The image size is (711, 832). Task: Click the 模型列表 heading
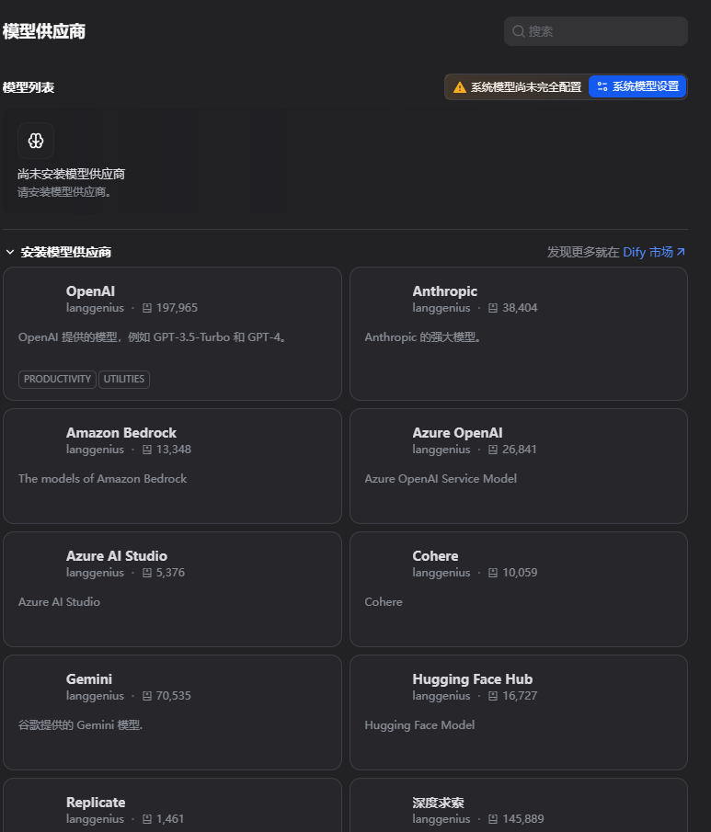29,87
